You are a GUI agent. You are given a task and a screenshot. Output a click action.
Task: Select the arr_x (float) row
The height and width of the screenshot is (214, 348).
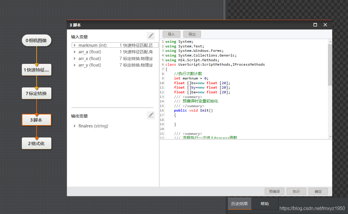(x=115, y=59)
